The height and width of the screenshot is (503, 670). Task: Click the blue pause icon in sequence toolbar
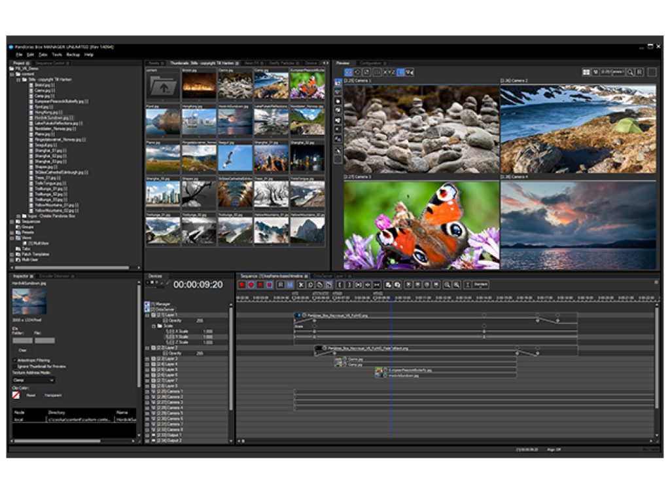pos(290,285)
